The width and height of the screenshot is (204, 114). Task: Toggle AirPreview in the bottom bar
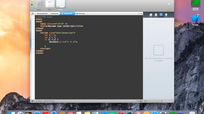(49, 101)
